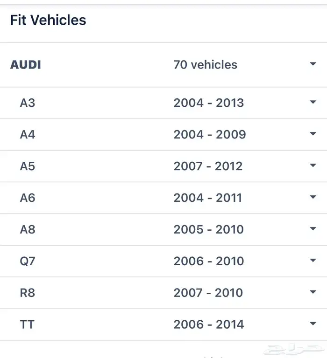This screenshot has height=358, width=327.
Task: Click the 2004 - 2013 year range
Action: [x=208, y=103]
